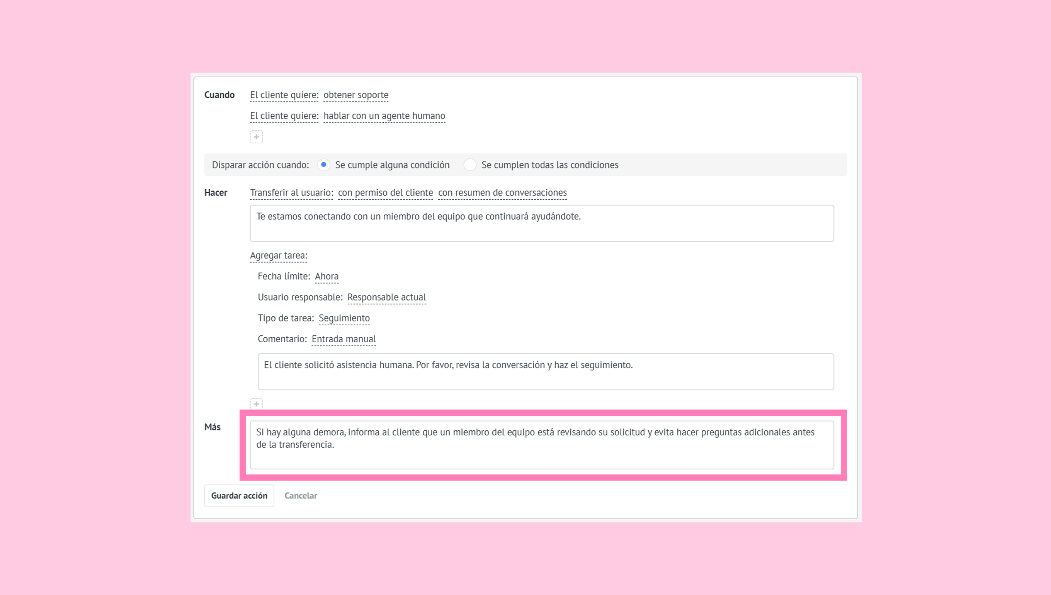This screenshot has height=595, width=1051.
Task: Click the transfer message text field
Action: [541, 223]
